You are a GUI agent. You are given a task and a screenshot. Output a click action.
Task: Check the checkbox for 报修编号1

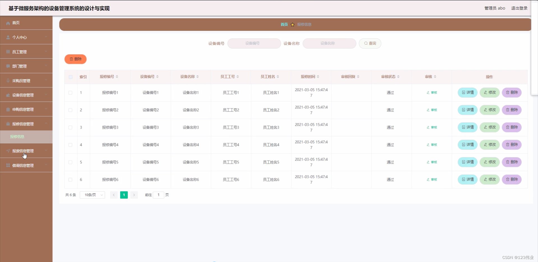click(x=70, y=93)
